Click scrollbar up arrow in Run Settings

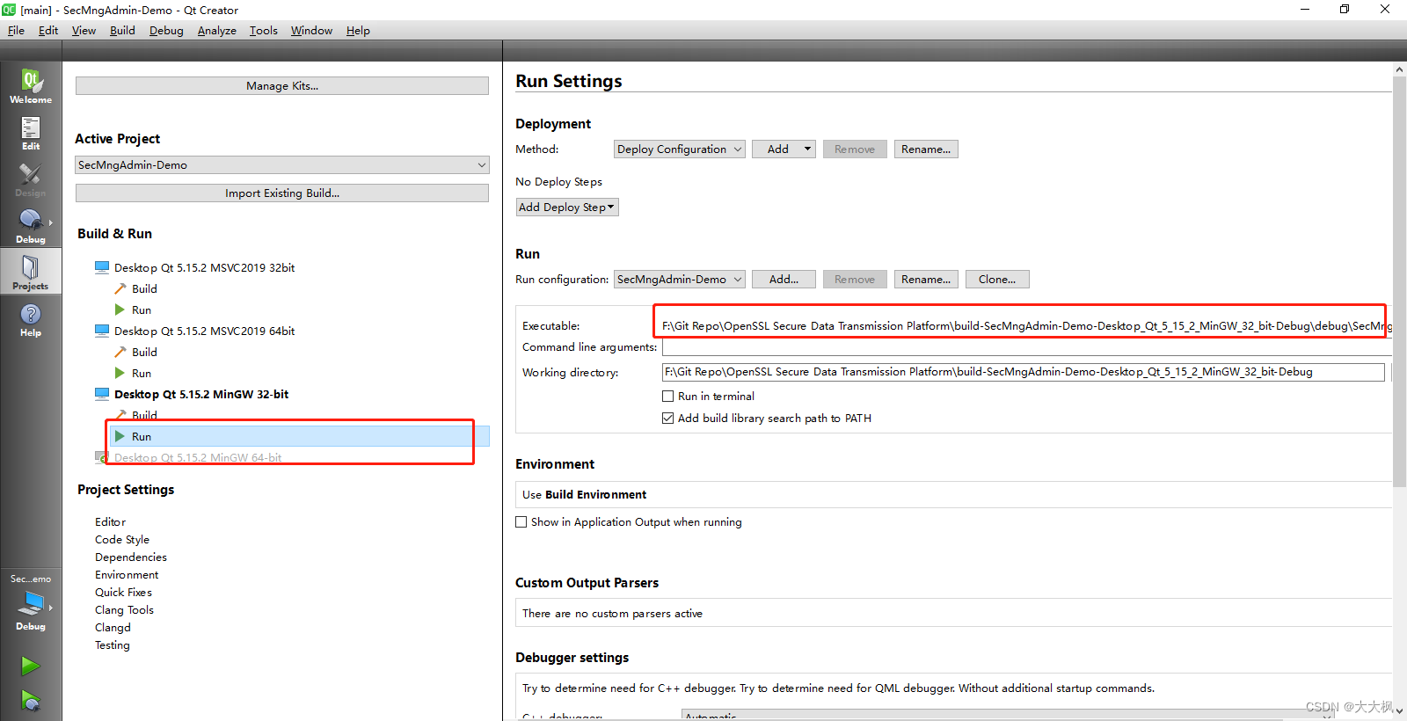1399,69
